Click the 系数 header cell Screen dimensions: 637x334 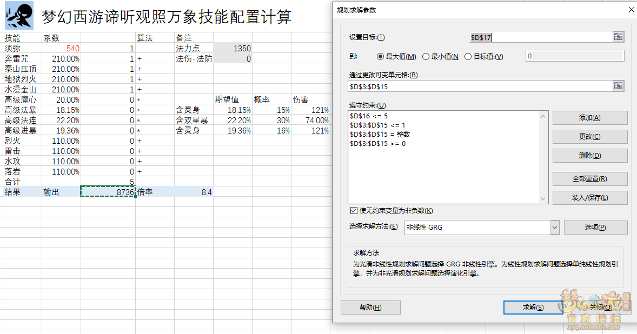[61, 38]
